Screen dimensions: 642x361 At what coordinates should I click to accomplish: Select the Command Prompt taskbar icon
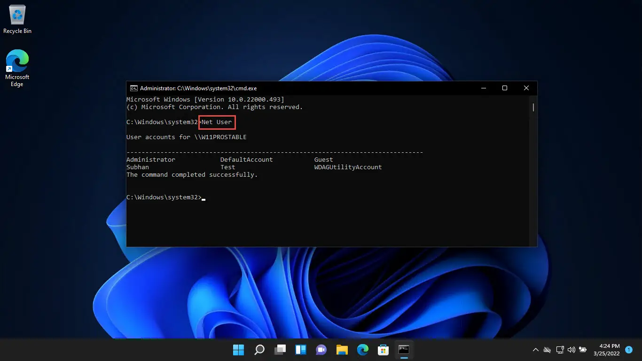(404, 350)
